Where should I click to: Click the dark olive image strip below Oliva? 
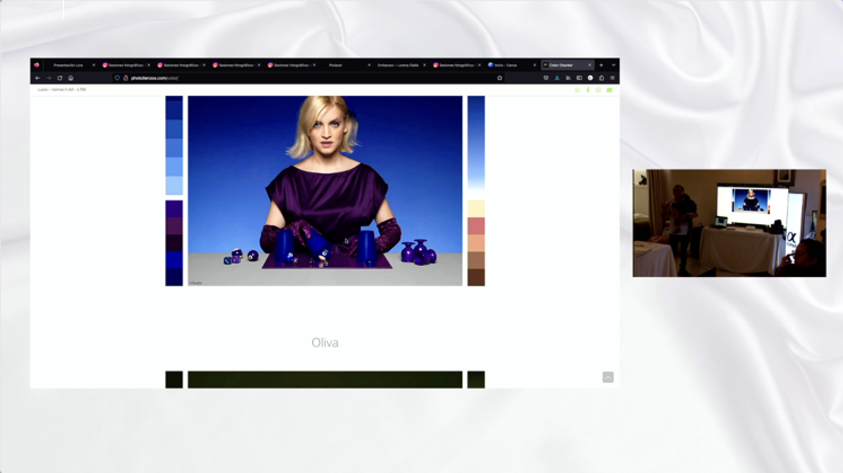pyautogui.click(x=325, y=380)
